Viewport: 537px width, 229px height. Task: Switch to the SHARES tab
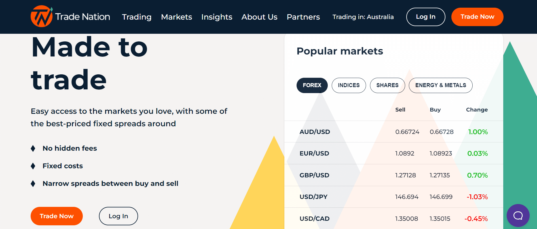[387, 85]
